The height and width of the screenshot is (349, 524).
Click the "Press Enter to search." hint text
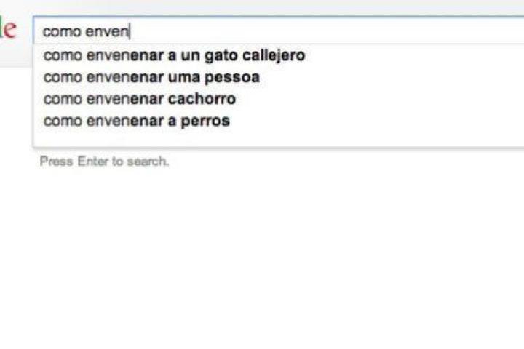coord(104,161)
